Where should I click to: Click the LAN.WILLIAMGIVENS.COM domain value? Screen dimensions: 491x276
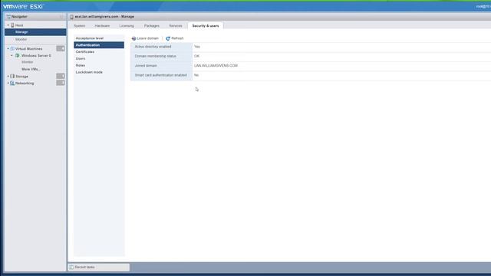tap(216, 66)
